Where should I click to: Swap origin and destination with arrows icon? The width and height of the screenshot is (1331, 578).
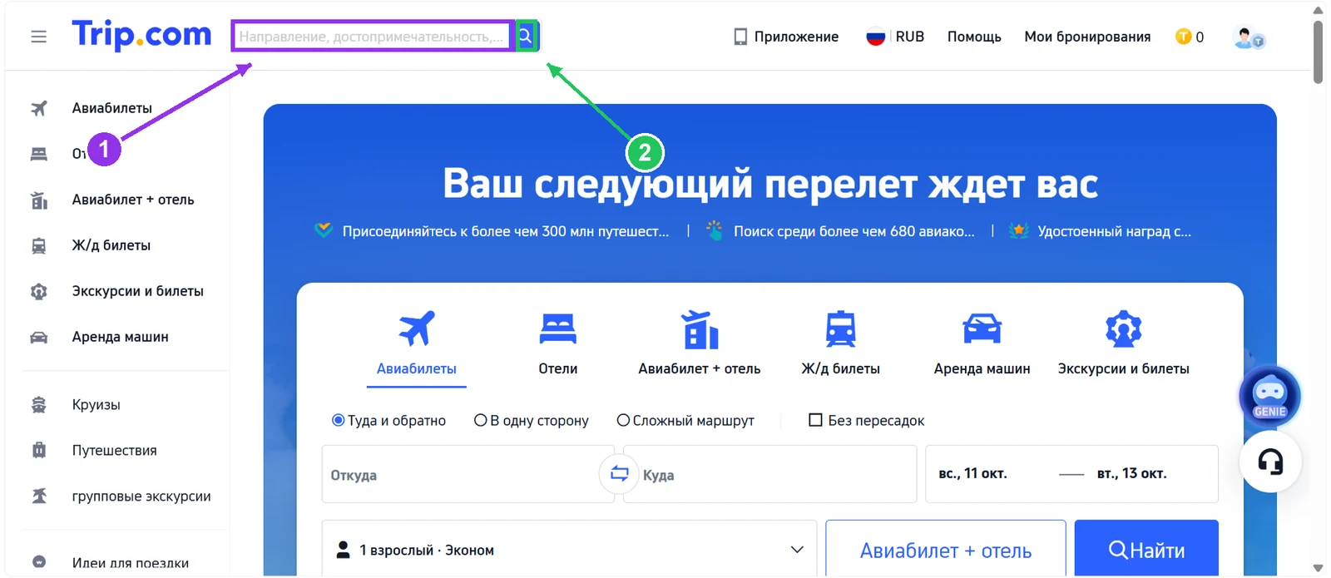(x=619, y=474)
